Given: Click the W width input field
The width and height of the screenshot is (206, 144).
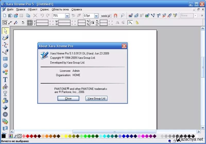Looking at the screenshot, I should (x=64, y=21).
